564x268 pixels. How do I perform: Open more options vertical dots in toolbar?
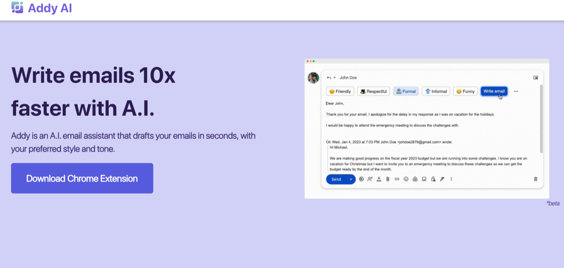point(451,179)
